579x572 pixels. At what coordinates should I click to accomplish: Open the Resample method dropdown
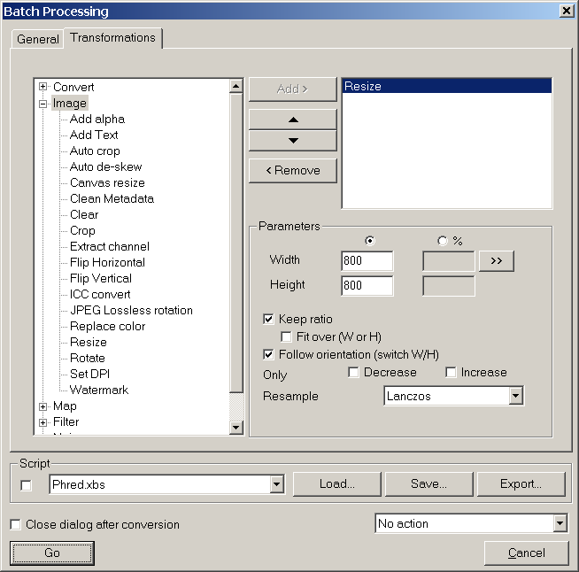point(515,397)
